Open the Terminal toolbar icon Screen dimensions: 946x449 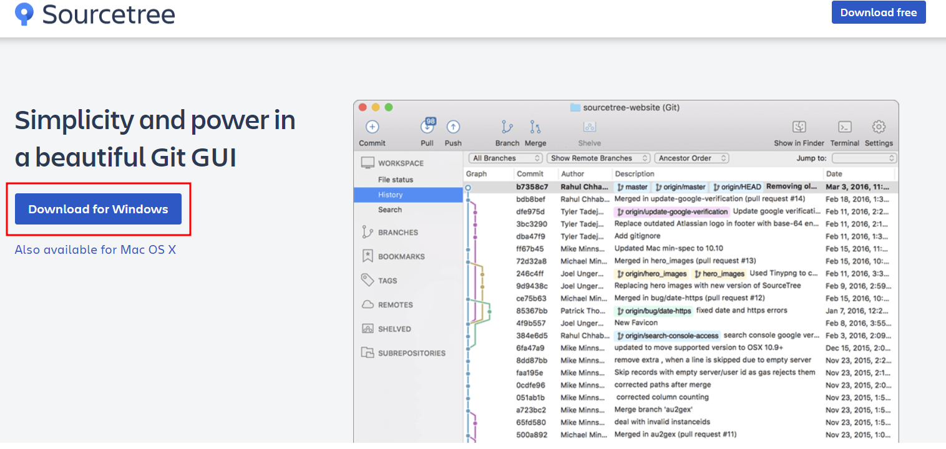click(845, 127)
